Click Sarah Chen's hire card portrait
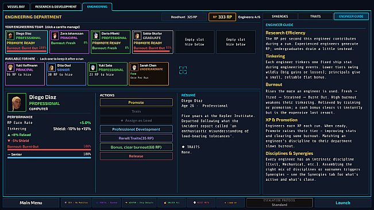 point(134,68)
